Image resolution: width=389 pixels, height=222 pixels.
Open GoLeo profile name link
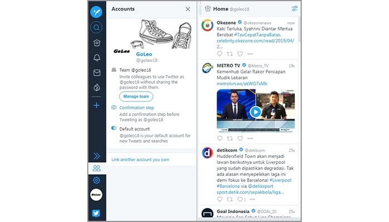144,54
